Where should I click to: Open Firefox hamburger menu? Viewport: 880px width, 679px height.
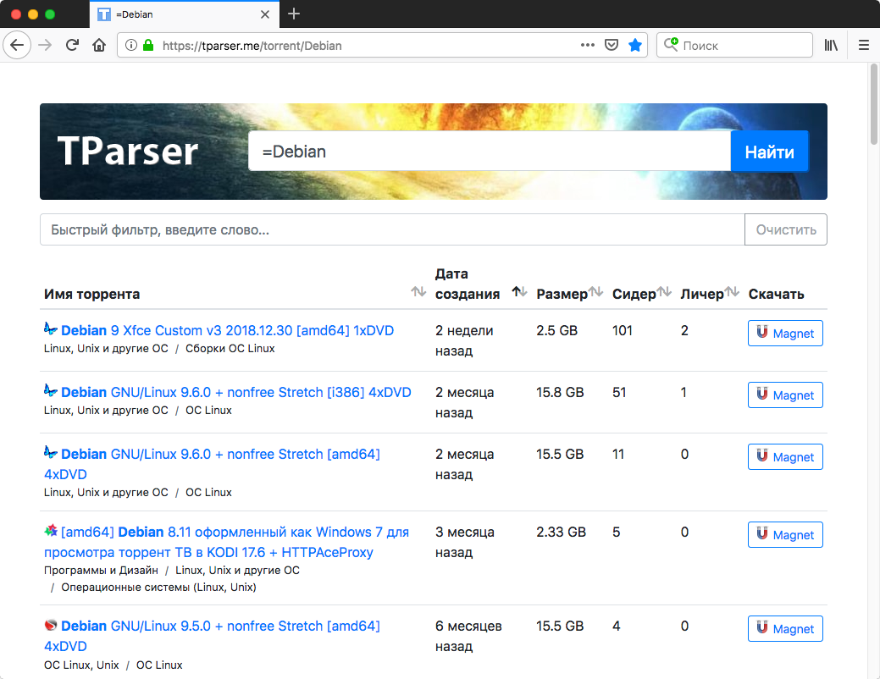[x=864, y=45]
